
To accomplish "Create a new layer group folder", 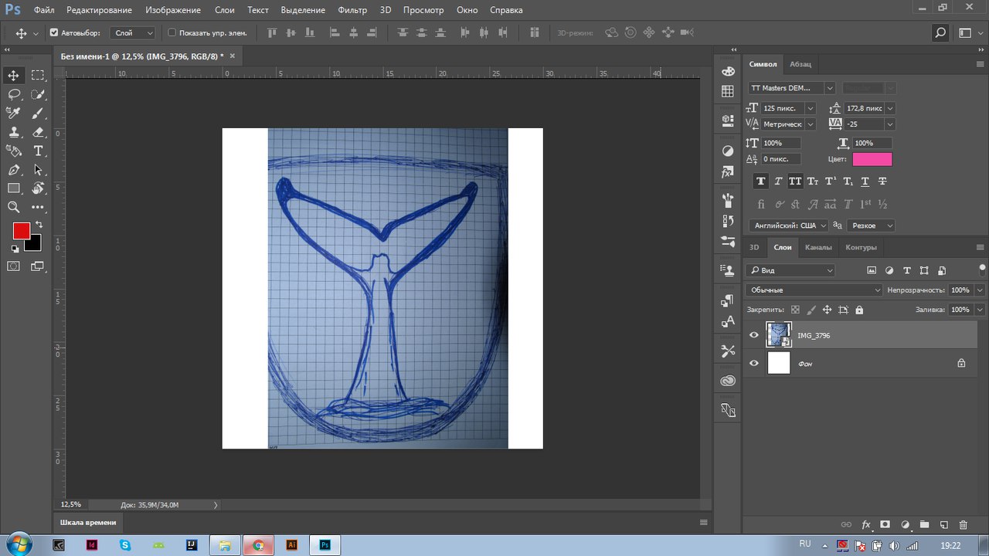I will click(x=924, y=524).
